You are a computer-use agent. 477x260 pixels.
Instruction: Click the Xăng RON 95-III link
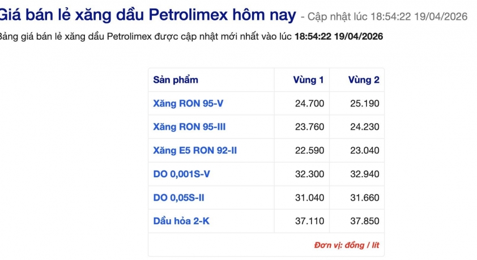pyautogui.click(x=189, y=127)
